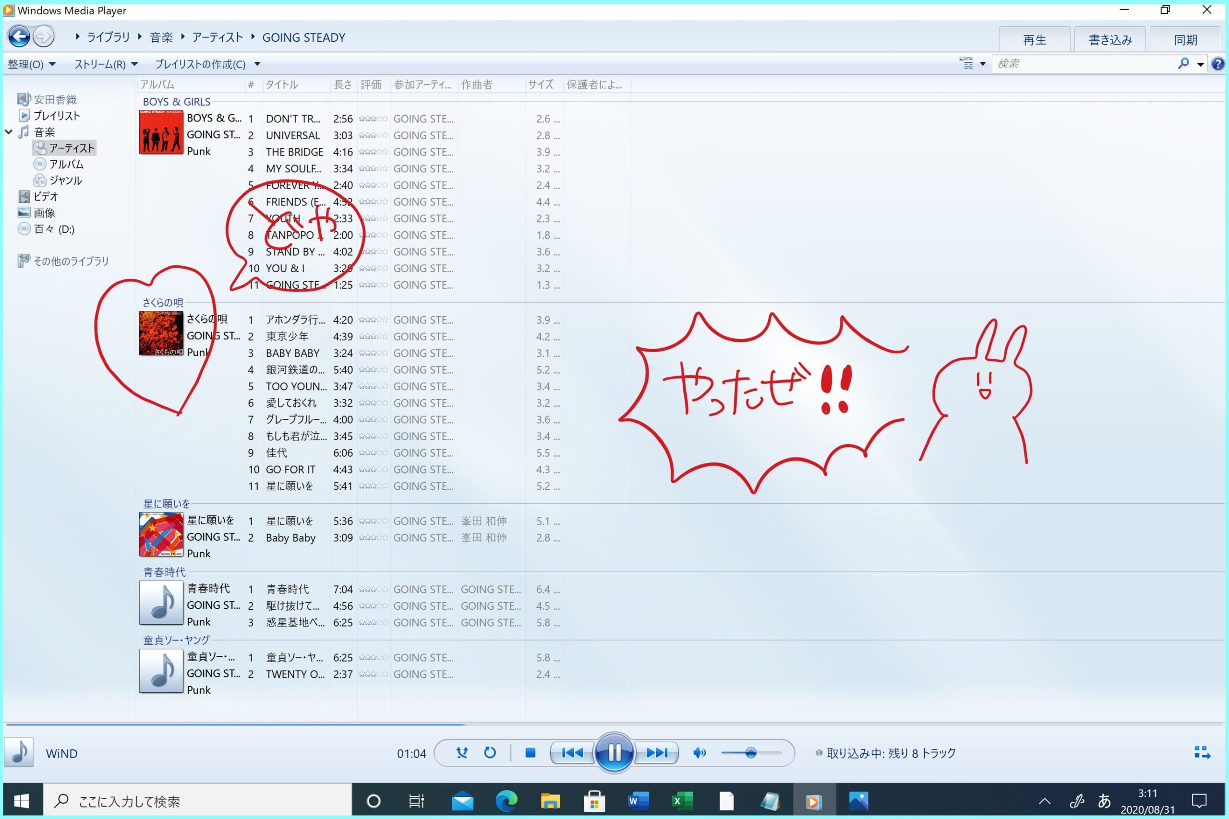Click 音楽 in the breadcrumb
This screenshot has height=819, width=1229.
[x=161, y=37]
